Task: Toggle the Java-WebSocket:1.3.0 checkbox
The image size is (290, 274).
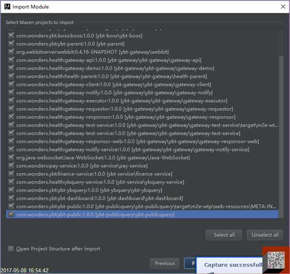Action: click(12, 157)
